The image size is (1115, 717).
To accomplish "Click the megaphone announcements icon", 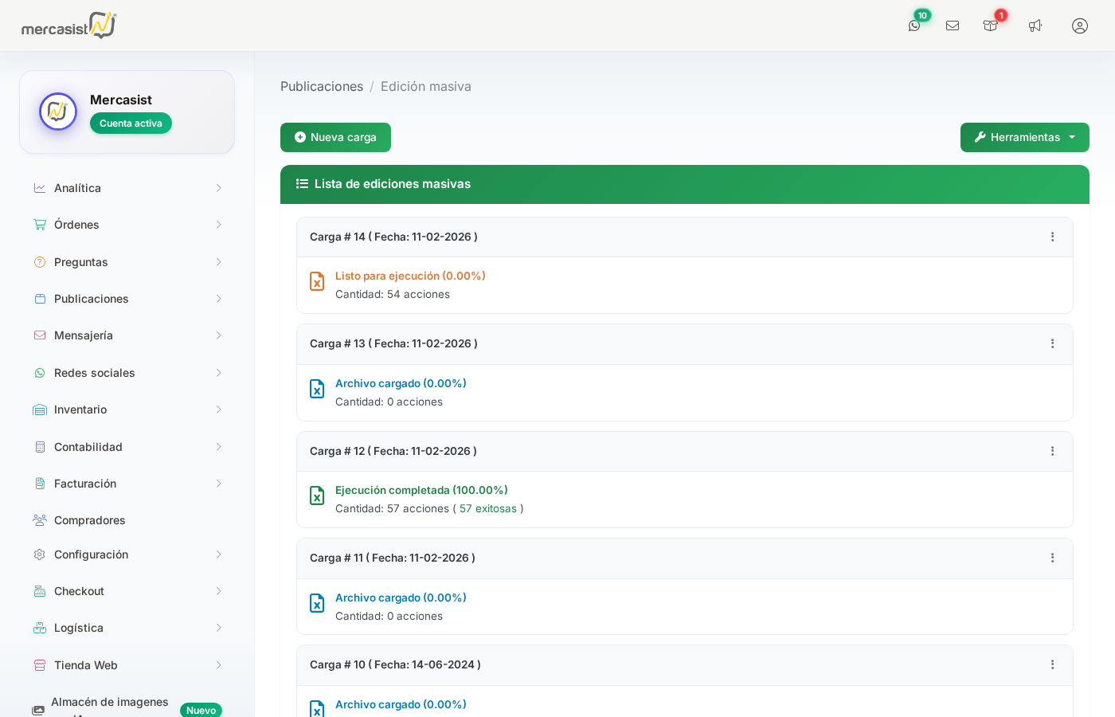I will click(x=1035, y=25).
